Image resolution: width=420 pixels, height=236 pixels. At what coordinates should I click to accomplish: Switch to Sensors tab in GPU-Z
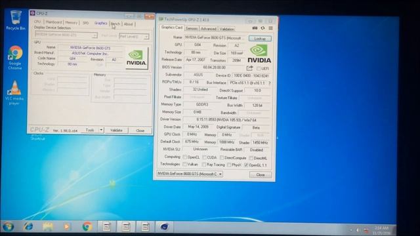point(192,28)
